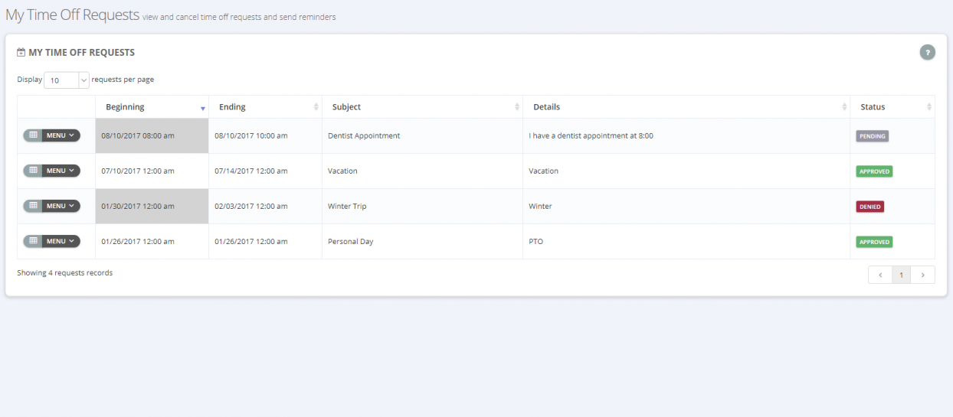The width and height of the screenshot is (953, 417).
Task: Click grid icon in Personal Day row
Action: 33,241
